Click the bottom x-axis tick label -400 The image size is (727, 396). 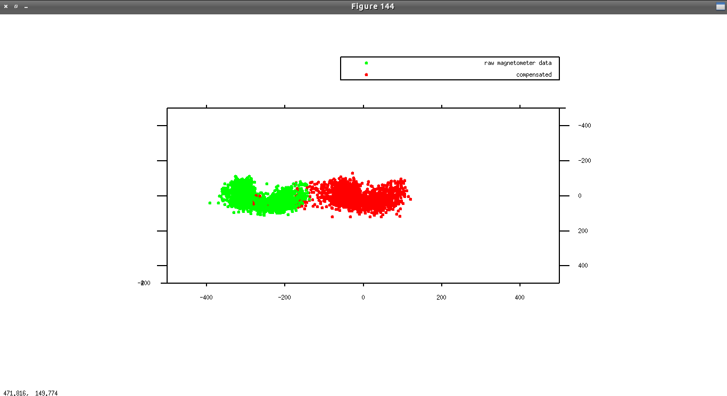pyautogui.click(x=206, y=298)
